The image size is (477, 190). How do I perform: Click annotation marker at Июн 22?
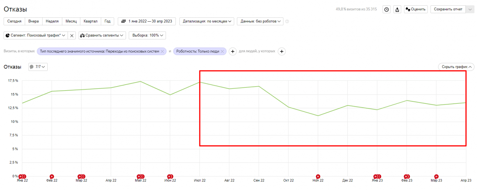point(170,177)
